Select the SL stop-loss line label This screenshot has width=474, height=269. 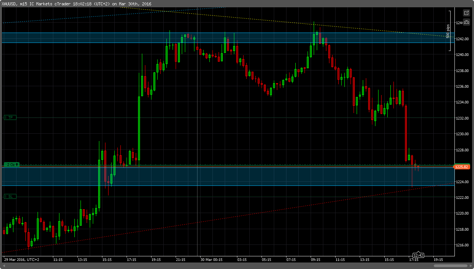10,196
